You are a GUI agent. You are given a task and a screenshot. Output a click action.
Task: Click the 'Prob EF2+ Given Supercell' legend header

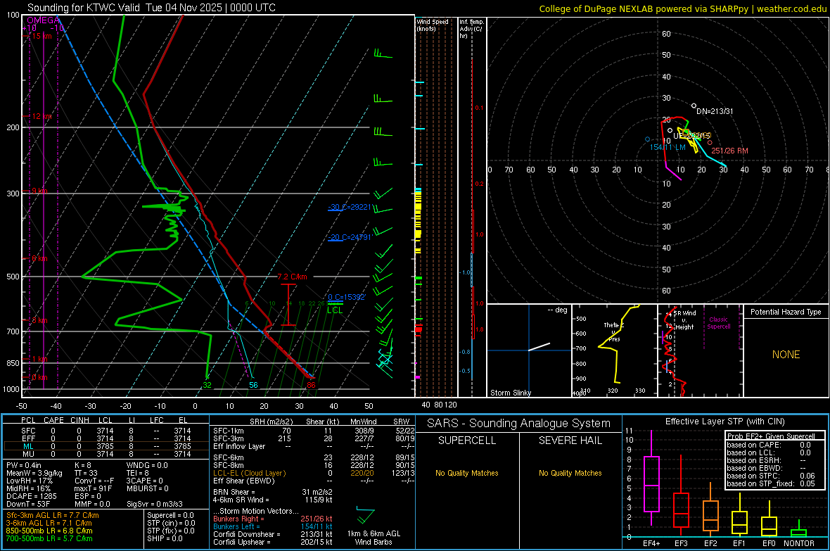[771, 436]
